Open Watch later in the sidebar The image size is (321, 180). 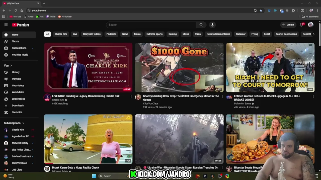click(19, 92)
